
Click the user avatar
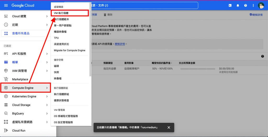[261, 6]
